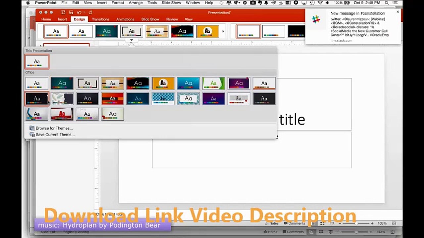Switch to Slide Sorter view in front window
The width and height of the screenshot is (424, 238).
322,223
